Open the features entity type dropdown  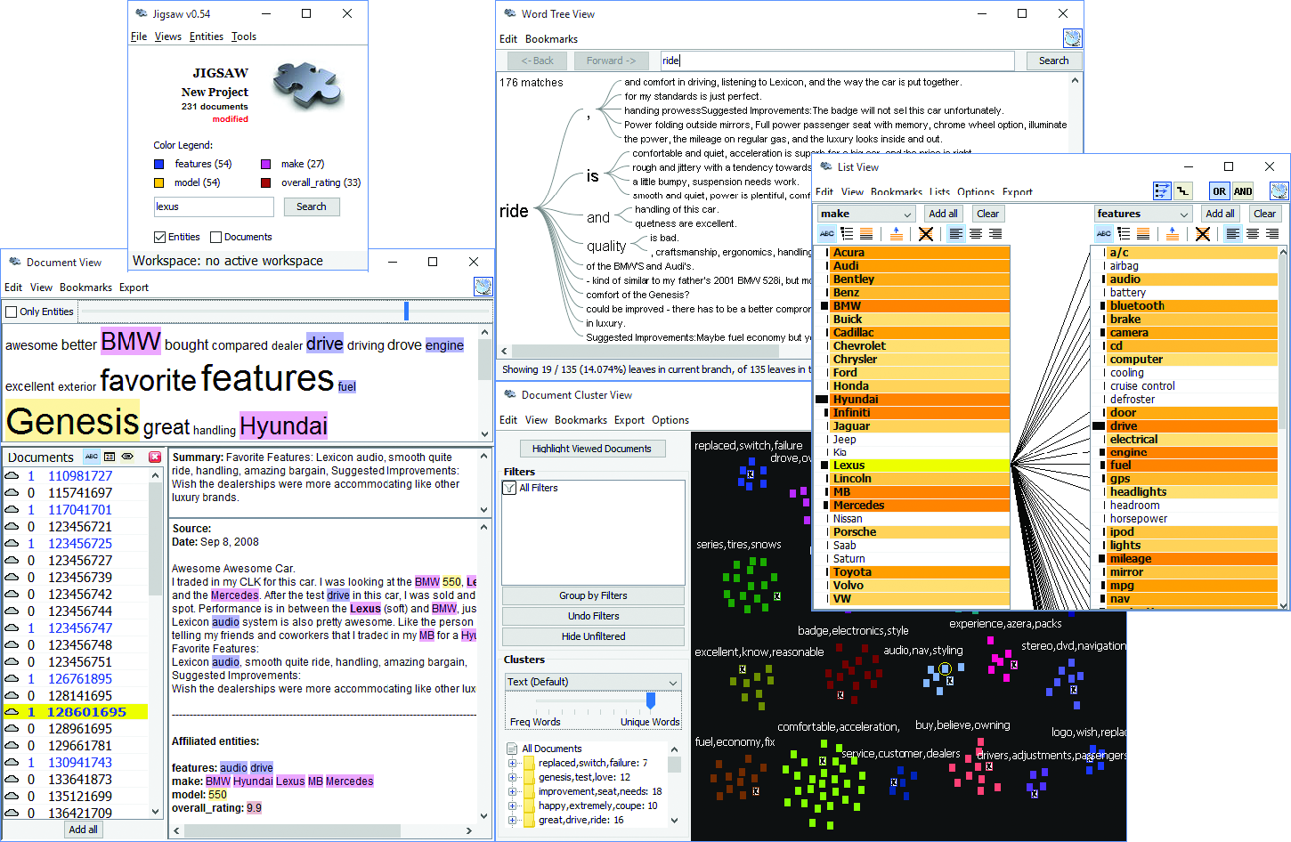point(1143,214)
